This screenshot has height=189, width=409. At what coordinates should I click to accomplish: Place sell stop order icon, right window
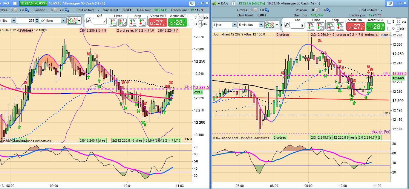pyautogui.click(x=340, y=26)
